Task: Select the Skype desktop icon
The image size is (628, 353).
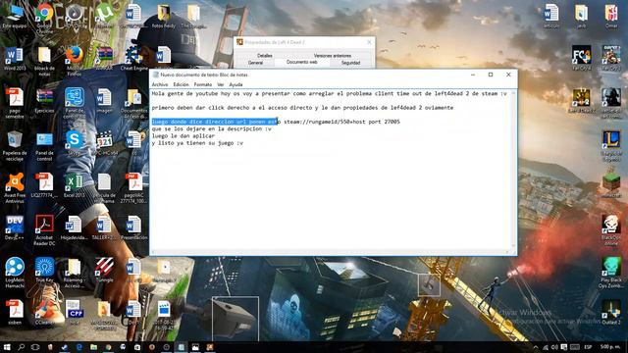Action: coord(75,143)
